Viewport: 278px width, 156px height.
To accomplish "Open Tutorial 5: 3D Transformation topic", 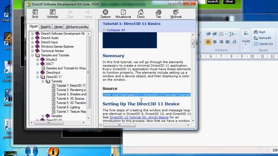I will coord(71,103).
